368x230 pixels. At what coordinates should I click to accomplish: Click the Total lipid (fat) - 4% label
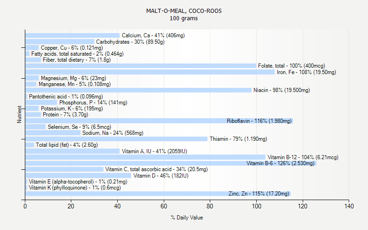pos(67,145)
